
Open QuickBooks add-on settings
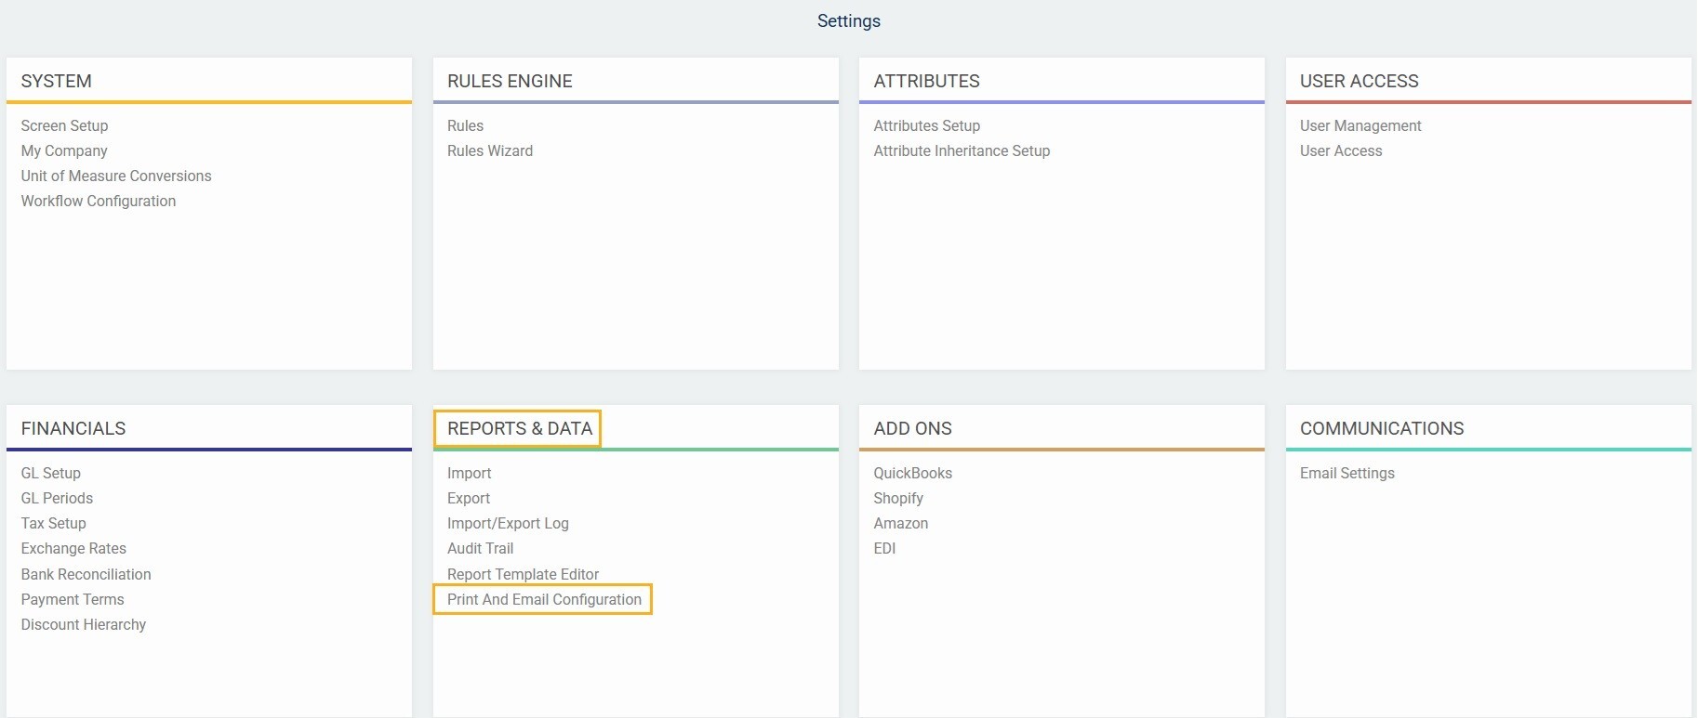point(912,473)
